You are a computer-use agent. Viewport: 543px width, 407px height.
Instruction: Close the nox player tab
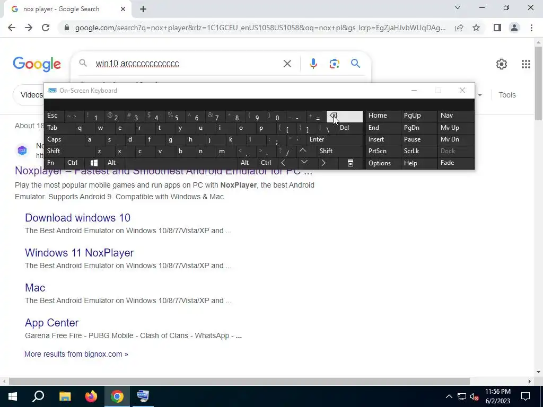click(123, 9)
